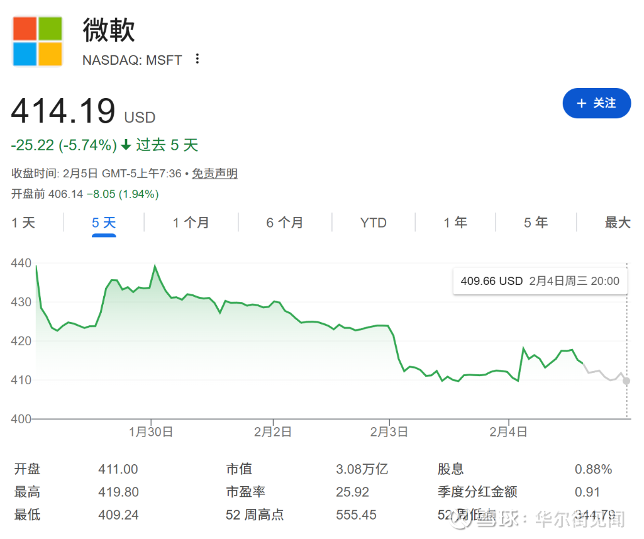Switch to the 1 个月 range tab
The image size is (644, 539).
coord(191,223)
